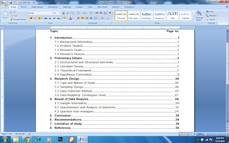The image size is (229, 143).
Task: Toggle Bold formatting
Action: 31,18
